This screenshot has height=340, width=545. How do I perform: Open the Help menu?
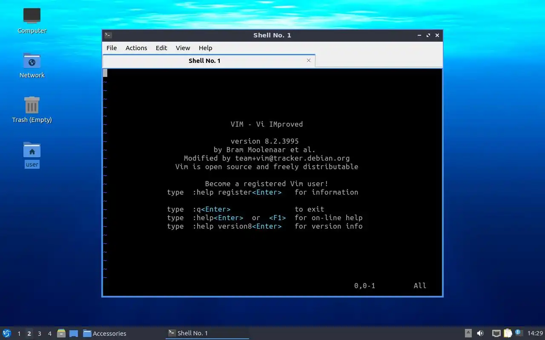(206, 48)
